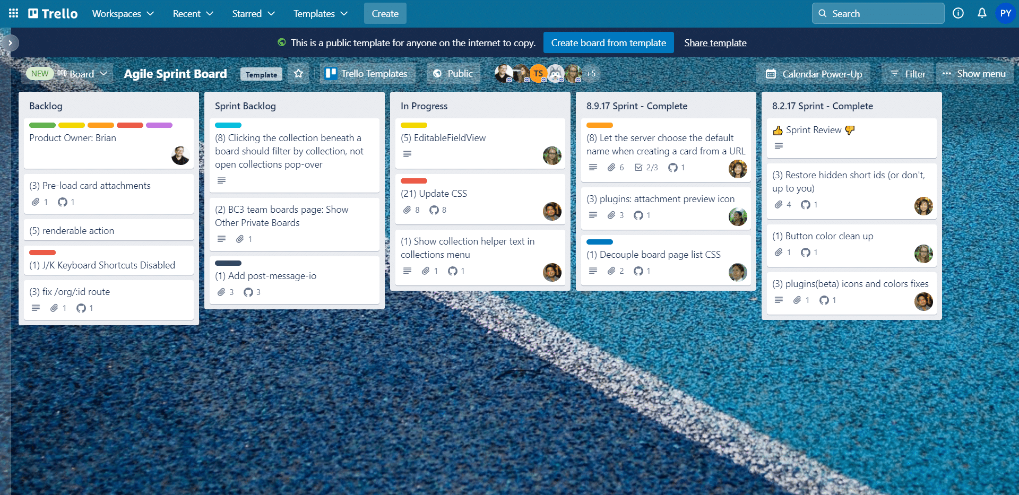Click the orange label on default name card

[x=600, y=125]
